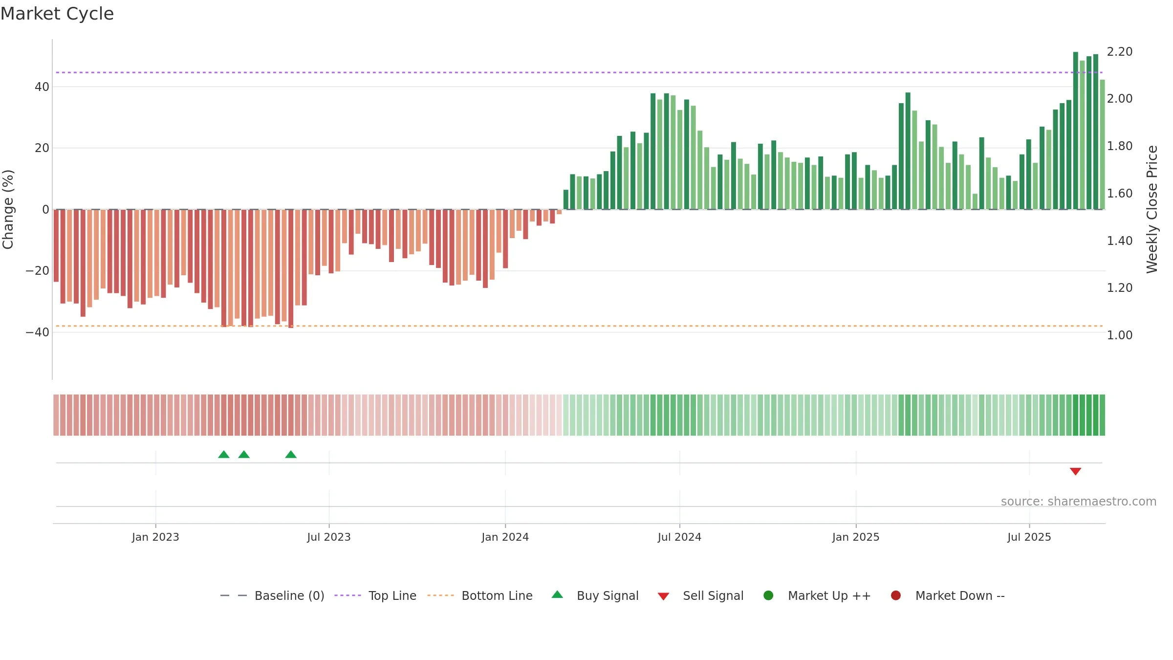1173x660 pixels.
Task: Click the Jul 2024 axis label
Action: tap(680, 537)
